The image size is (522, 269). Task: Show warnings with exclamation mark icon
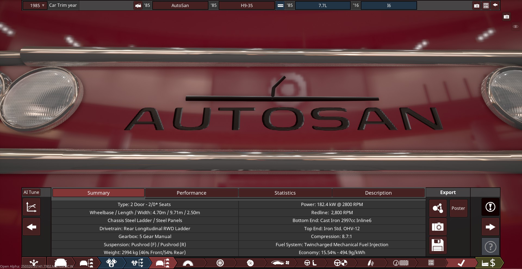(x=490, y=207)
